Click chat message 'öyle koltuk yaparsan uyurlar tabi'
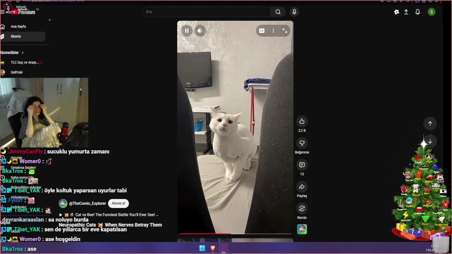Viewport: 452px width, 254px height. tap(85, 190)
